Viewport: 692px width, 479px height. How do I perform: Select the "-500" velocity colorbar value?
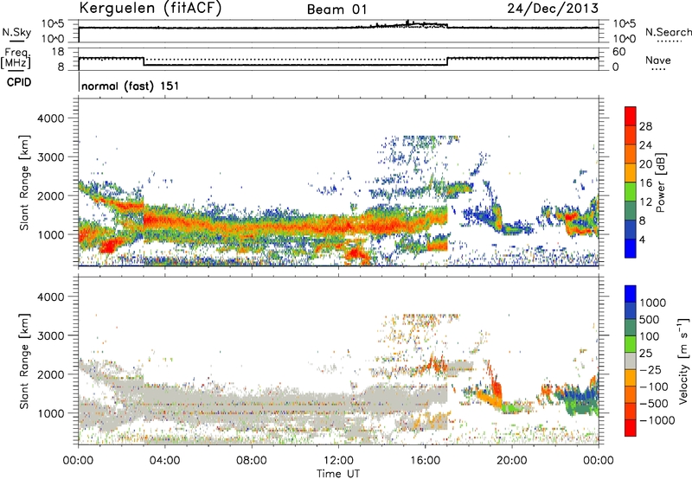click(x=654, y=404)
